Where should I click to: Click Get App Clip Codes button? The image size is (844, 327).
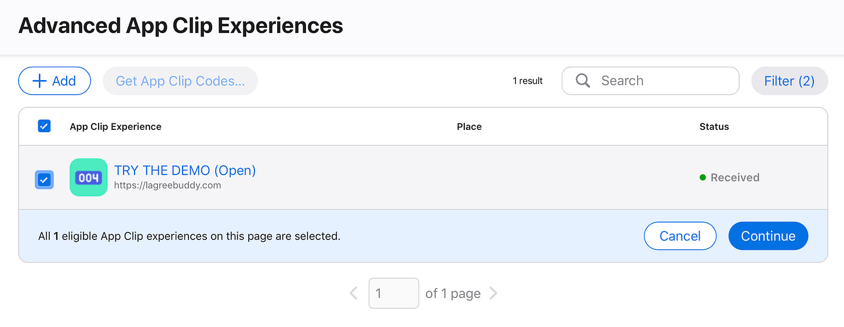[x=180, y=81]
